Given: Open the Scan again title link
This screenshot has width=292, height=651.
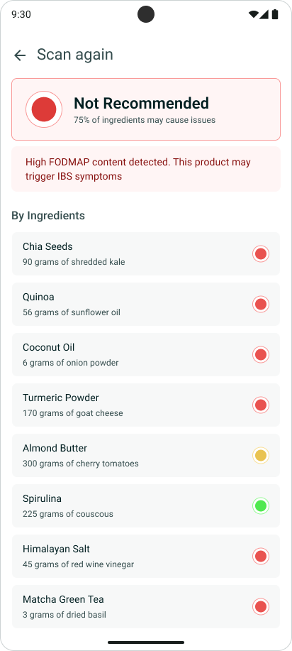Looking at the screenshot, I should tap(75, 55).
